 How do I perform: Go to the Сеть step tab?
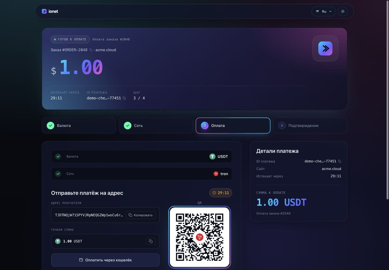coord(156,126)
